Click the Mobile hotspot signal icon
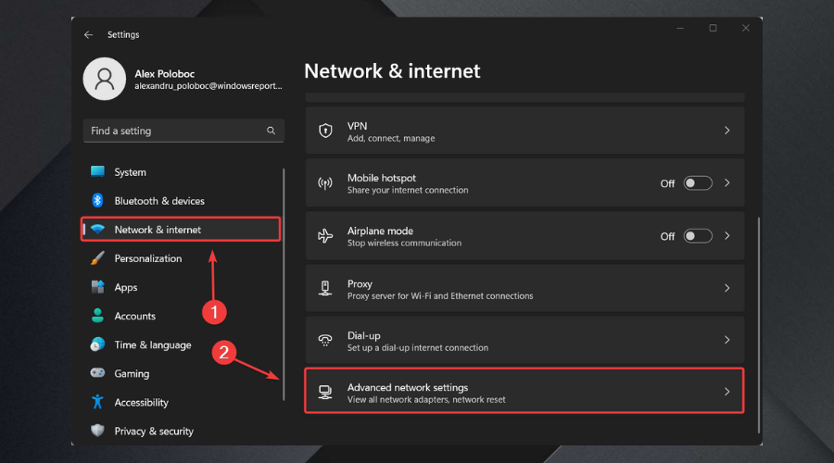Viewport: 834px width, 463px height. click(x=325, y=183)
